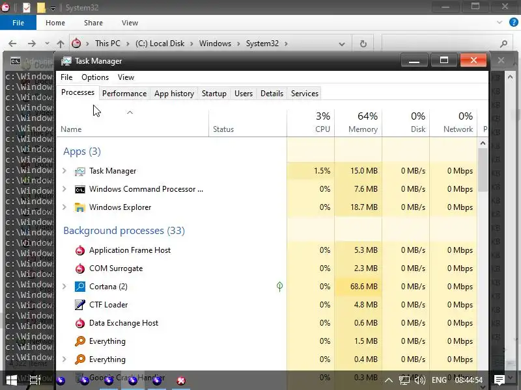Expand the Windows Explorer process group
The image size is (521, 390).
(64, 207)
